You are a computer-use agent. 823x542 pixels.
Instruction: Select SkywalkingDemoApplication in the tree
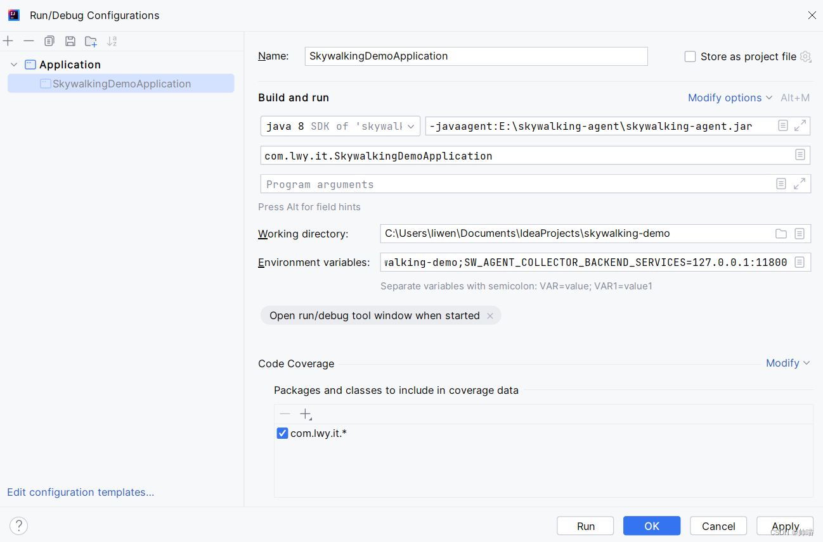(120, 84)
